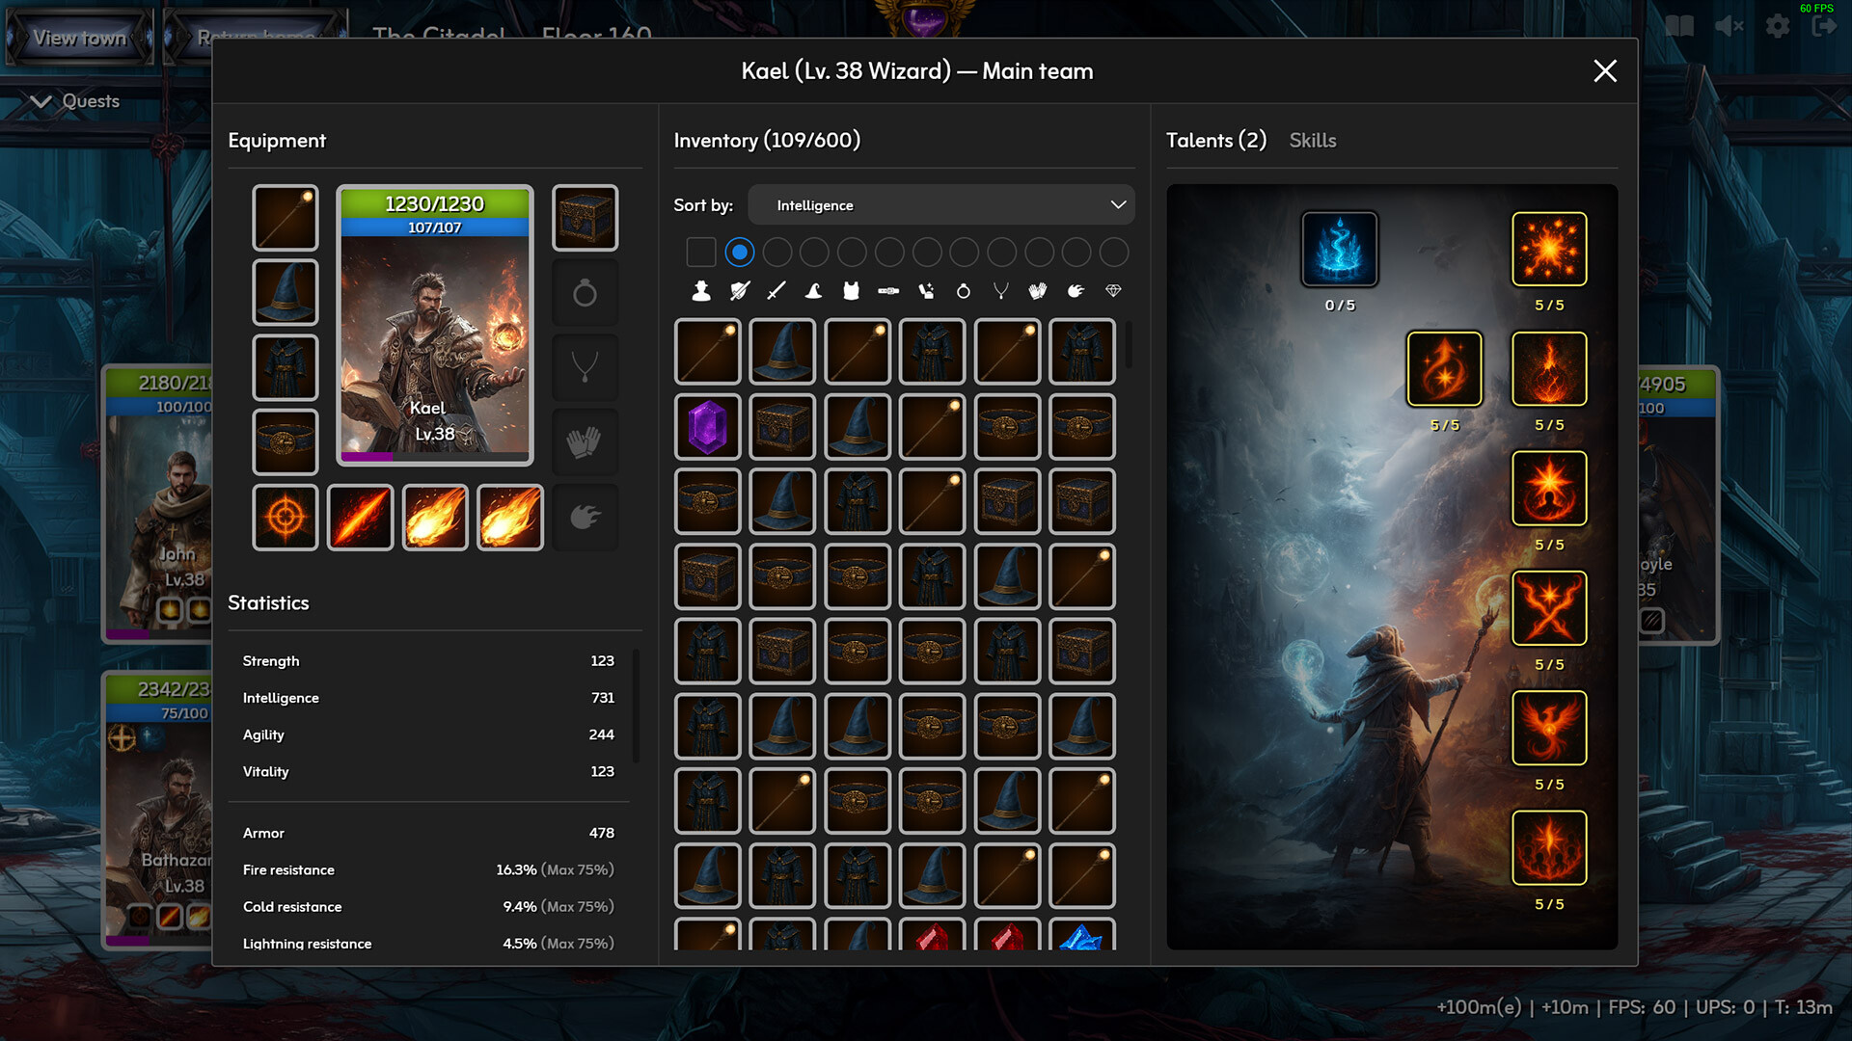Viewport: 1852px width, 1041px height.
Task: Select the purple gem in the inventory
Action: (707, 427)
